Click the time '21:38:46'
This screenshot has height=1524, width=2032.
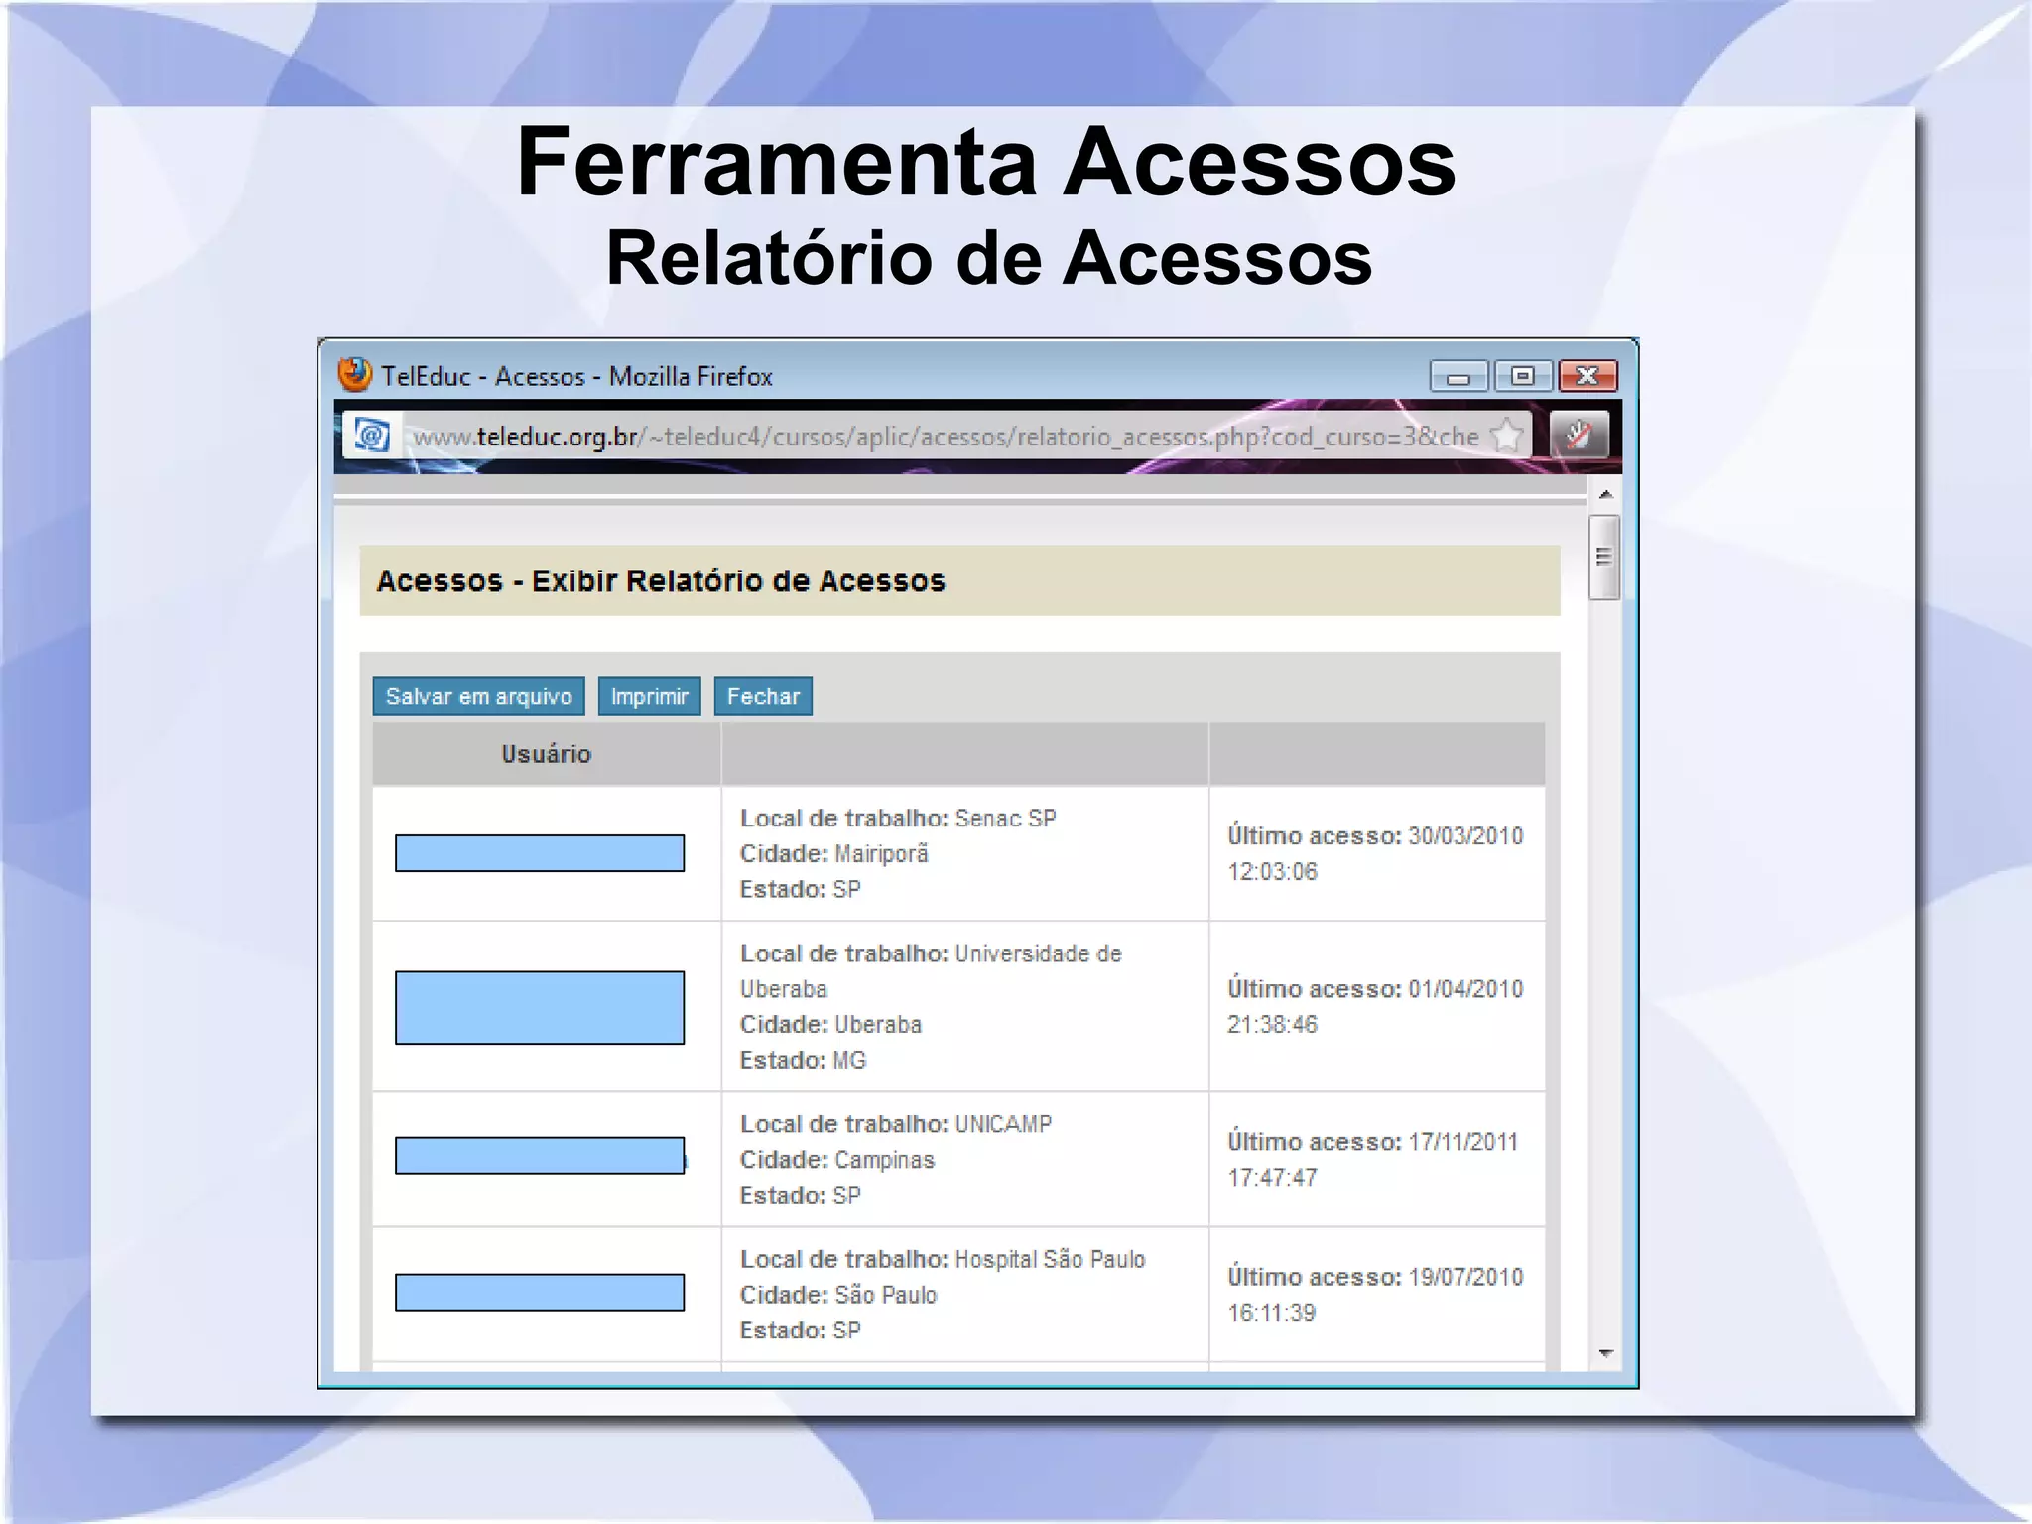click(x=1272, y=1024)
